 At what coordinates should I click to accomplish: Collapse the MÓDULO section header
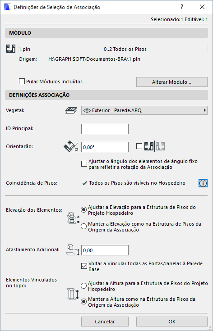pyautogui.click(x=106, y=33)
